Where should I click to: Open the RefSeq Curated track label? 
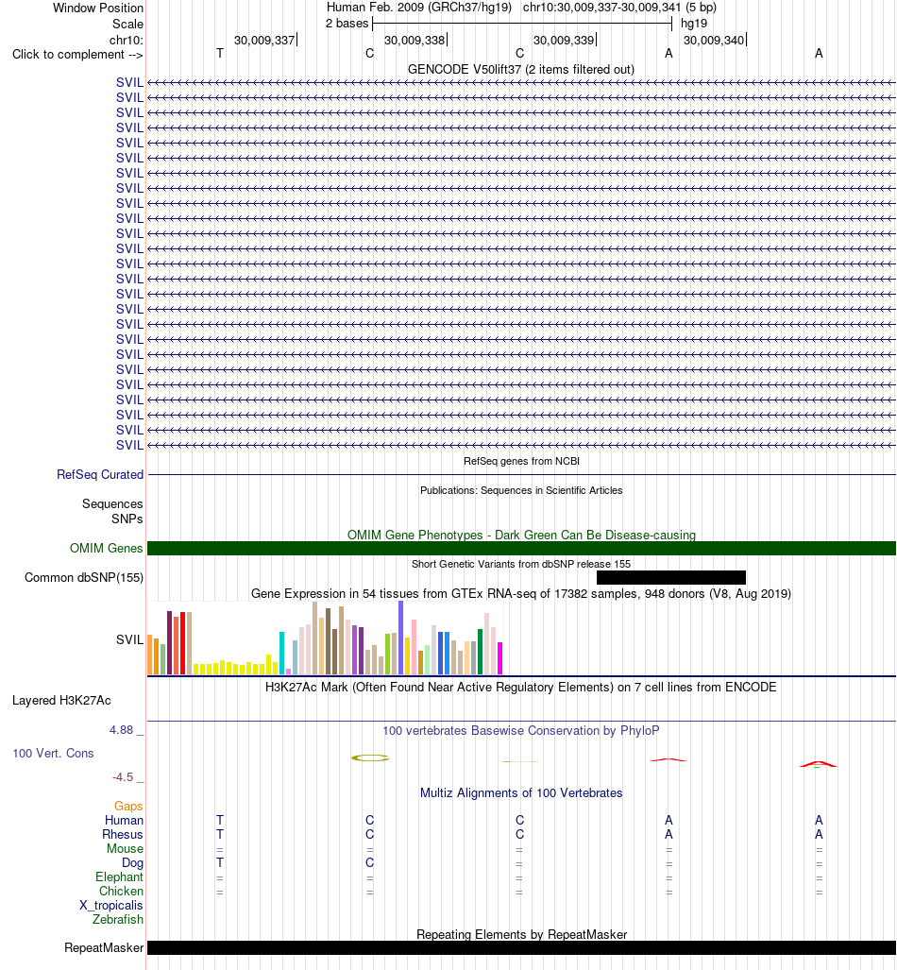(99, 474)
